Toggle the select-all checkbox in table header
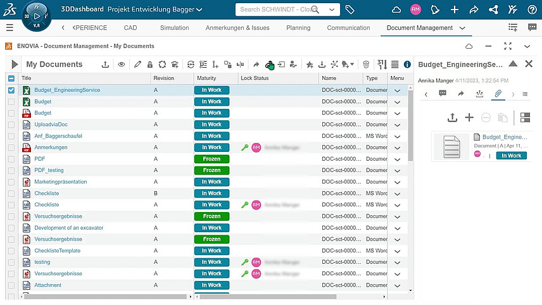Image resolution: width=542 pixels, height=305 pixels. [11, 78]
